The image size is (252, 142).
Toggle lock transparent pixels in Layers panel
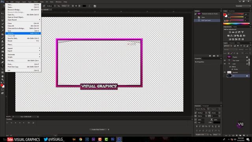[228, 53]
